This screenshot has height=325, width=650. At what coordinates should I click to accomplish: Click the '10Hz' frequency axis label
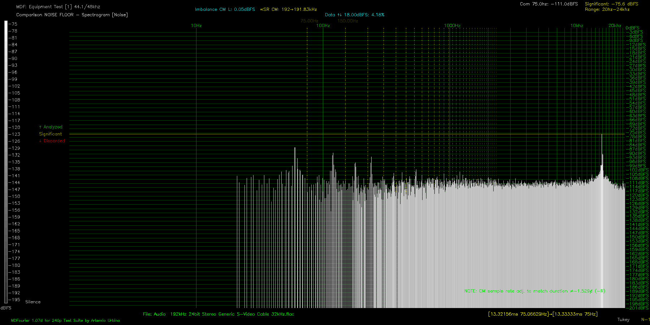click(196, 26)
